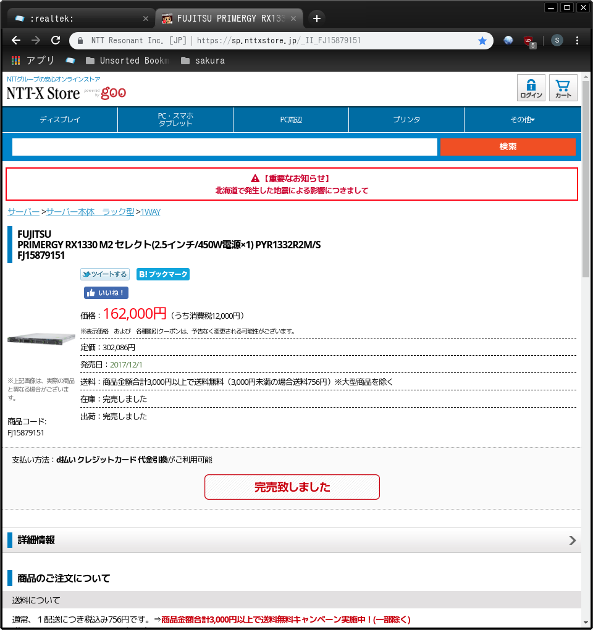
Task: Expand the その他 dropdown menu
Action: click(523, 120)
